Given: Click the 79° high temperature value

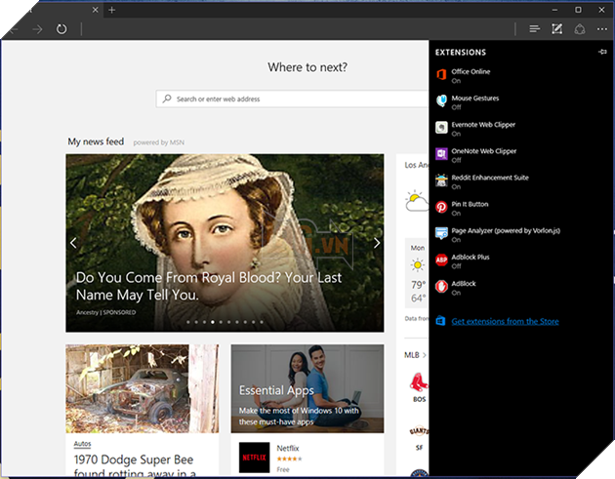Looking at the screenshot, I should (x=418, y=285).
